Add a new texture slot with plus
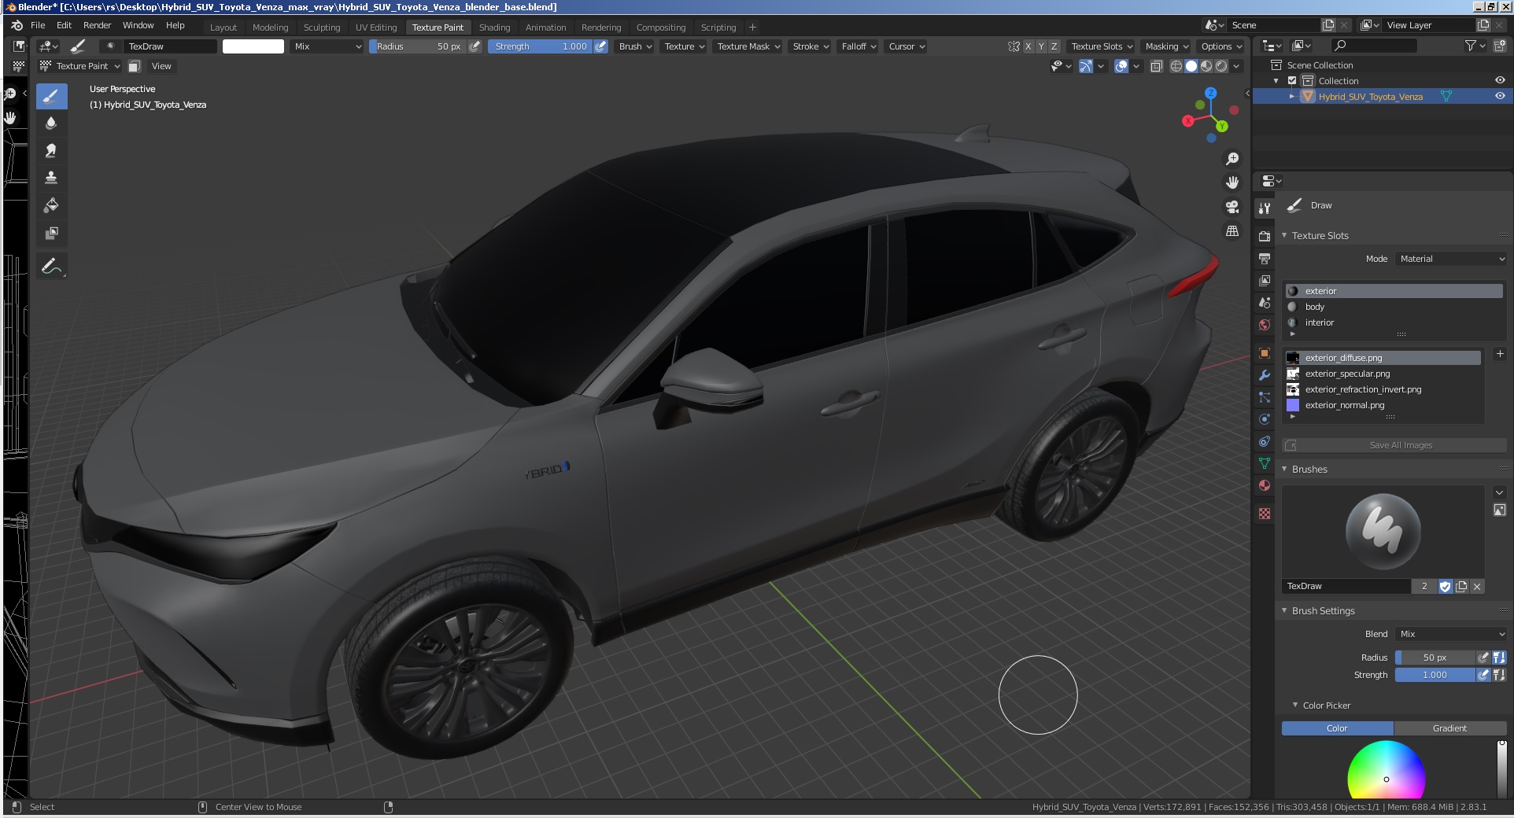Viewport: 1514px width, 818px height. pos(1500,354)
